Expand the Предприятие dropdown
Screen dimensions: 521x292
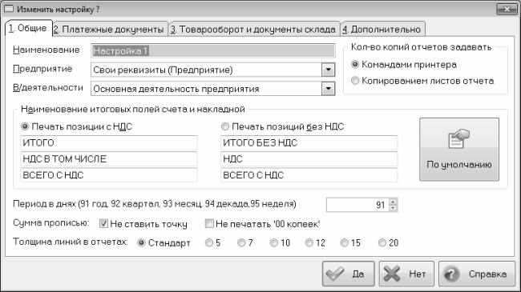point(329,70)
